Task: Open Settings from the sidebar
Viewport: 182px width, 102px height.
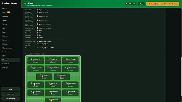Action: tap(10, 68)
